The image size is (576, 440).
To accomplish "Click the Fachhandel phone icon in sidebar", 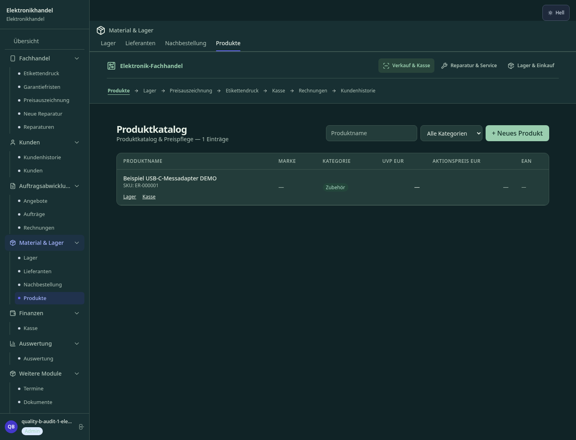I will pos(13,58).
